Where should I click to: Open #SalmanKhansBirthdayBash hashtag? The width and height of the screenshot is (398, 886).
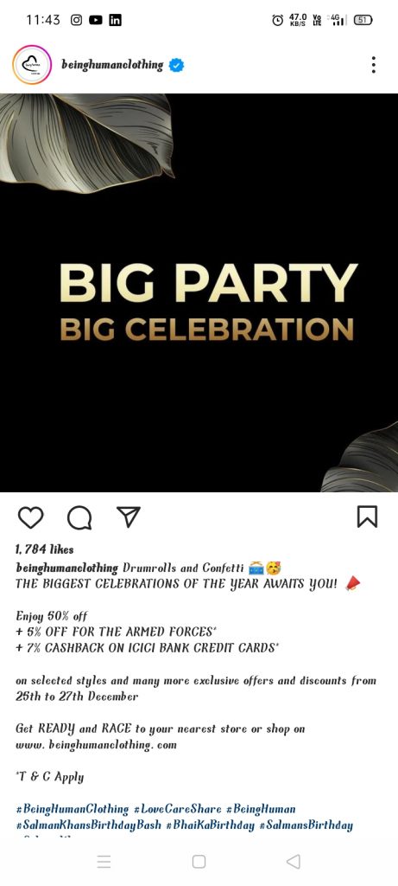pyautogui.click(x=89, y=825)
